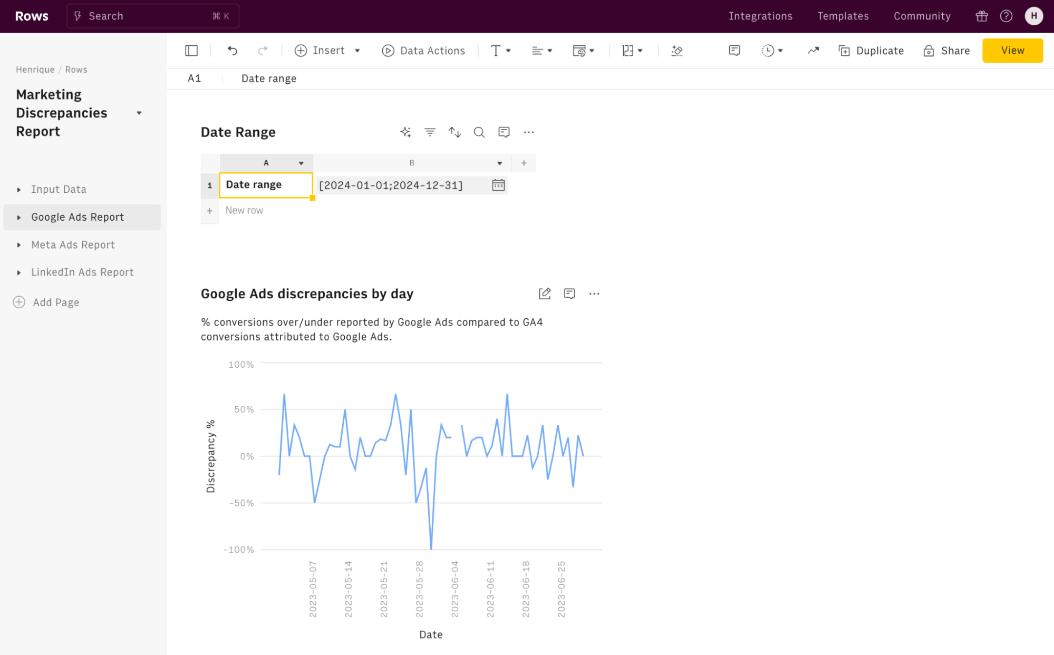Open the cell format dropdown
The image size is (1054, 655).
[x=583, y=51]
